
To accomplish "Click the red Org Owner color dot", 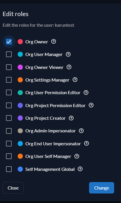I will click(20, 42).
